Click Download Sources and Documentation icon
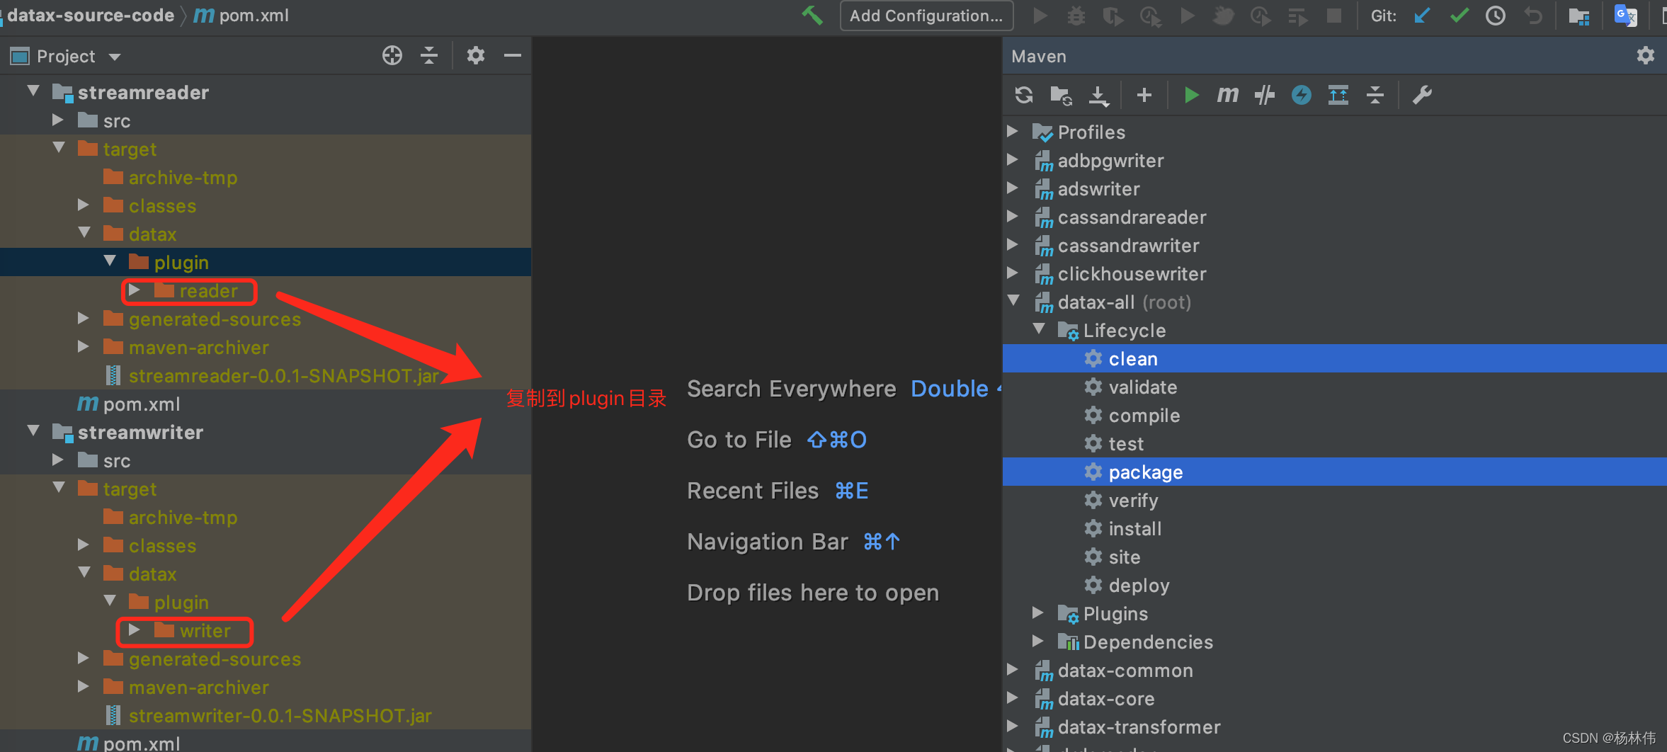This screenshot has height=752, width=1667. (1099, 96)
